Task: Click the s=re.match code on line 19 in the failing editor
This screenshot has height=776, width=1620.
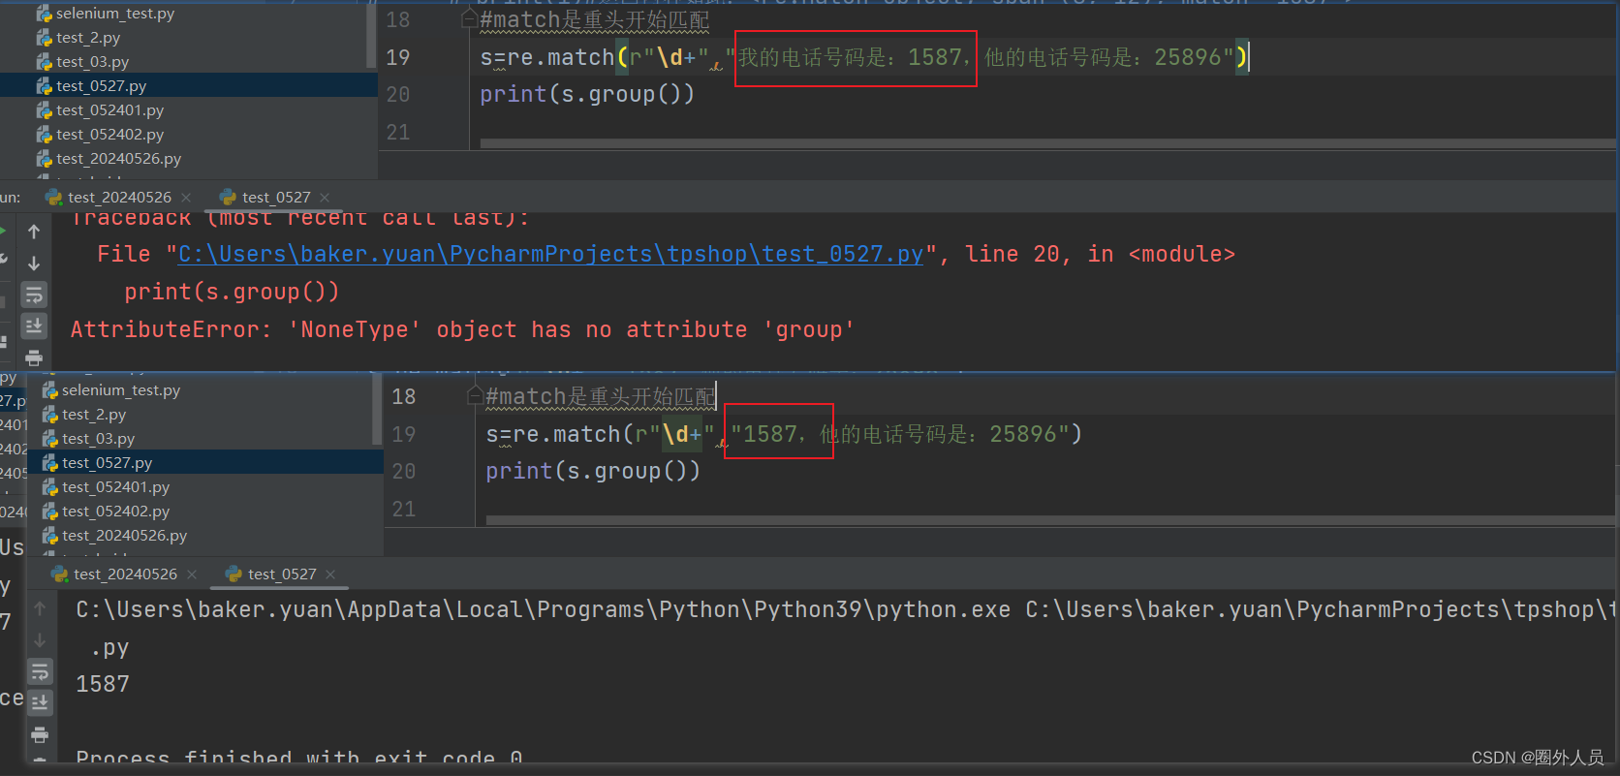Action: click(x=865, y=57)
